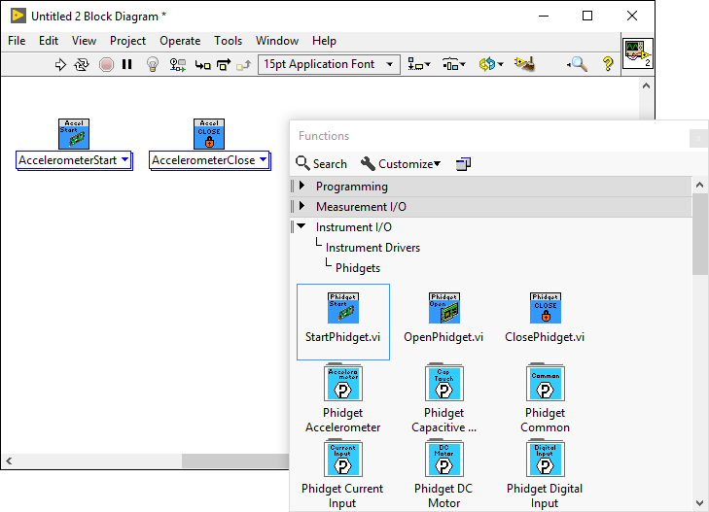This screenshot has width=709, height=512.
Task: Click the palette pin/restore icon
Action: (x=463, y=164)
